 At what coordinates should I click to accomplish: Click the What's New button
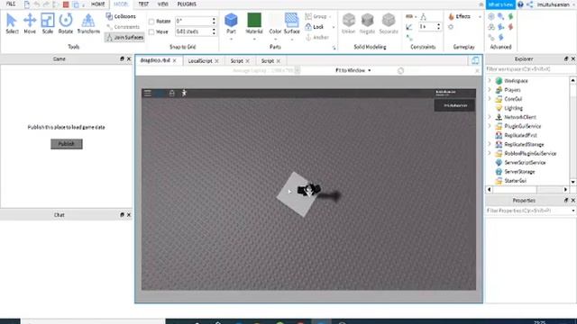[500, 4]
